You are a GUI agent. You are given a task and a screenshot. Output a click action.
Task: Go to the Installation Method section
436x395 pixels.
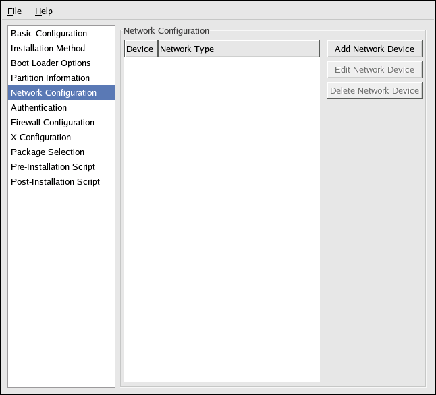pos(48,49)
